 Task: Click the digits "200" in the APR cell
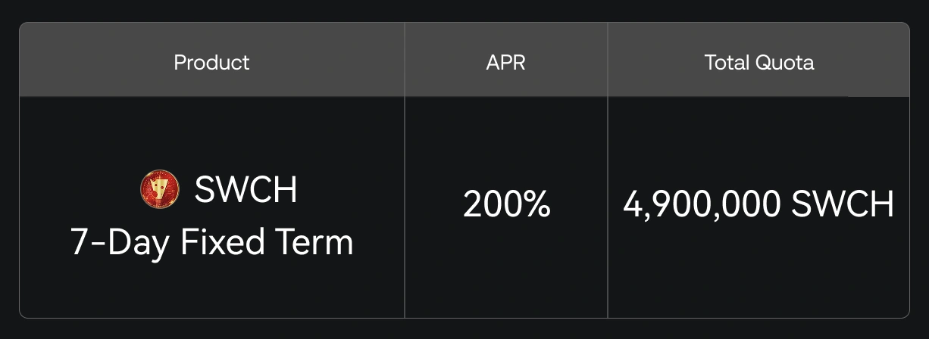[x=491, y=205]
